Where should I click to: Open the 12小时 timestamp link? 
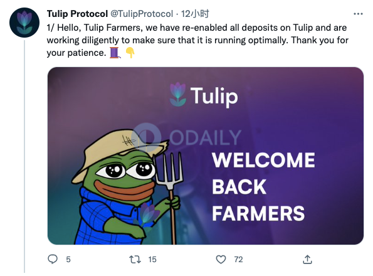195,14
